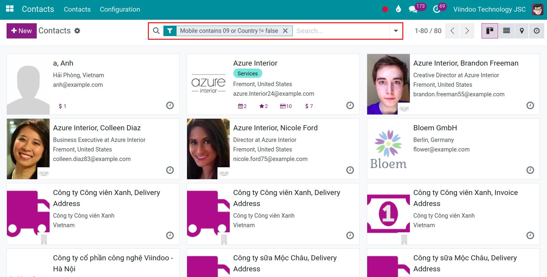The image size is (547, 277).
Task: Open the main apps grid menu
Action: [x=10, y=9]
